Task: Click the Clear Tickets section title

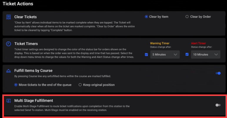Action: tap(26, 17)
